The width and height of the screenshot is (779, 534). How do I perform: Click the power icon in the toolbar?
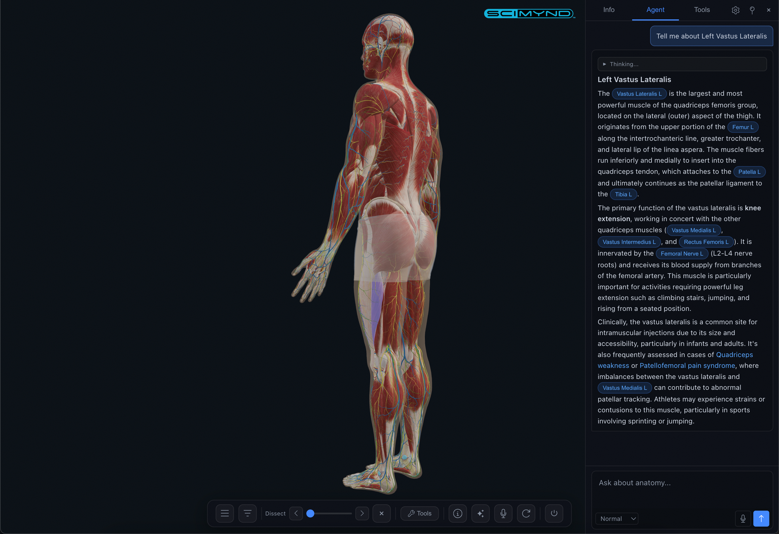(554, 513)
